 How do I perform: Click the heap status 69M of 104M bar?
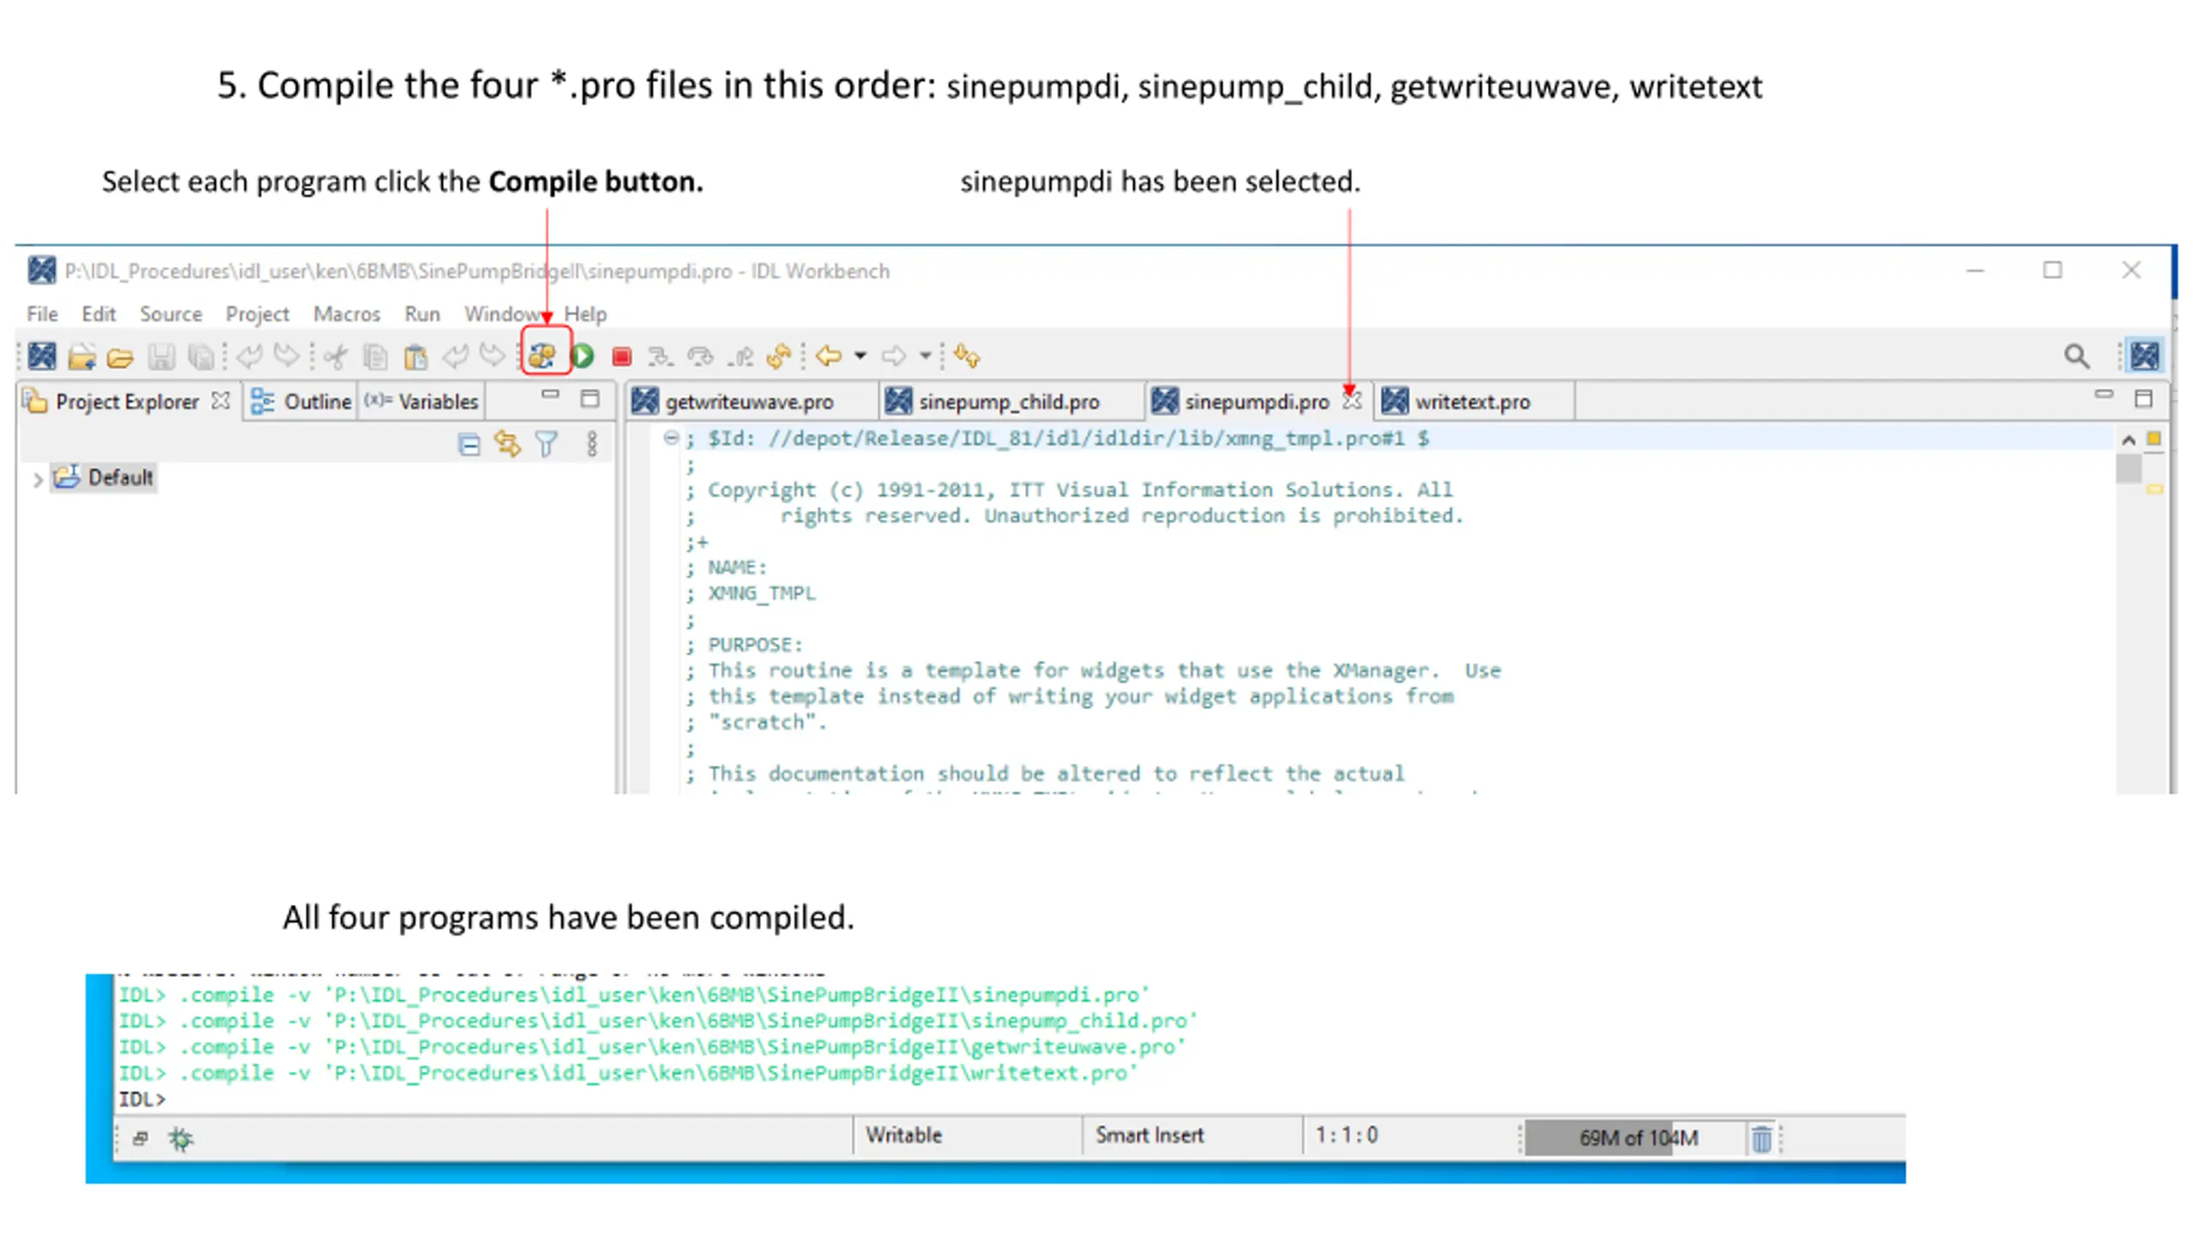pyautogui.click(x=1637, y=1138)
